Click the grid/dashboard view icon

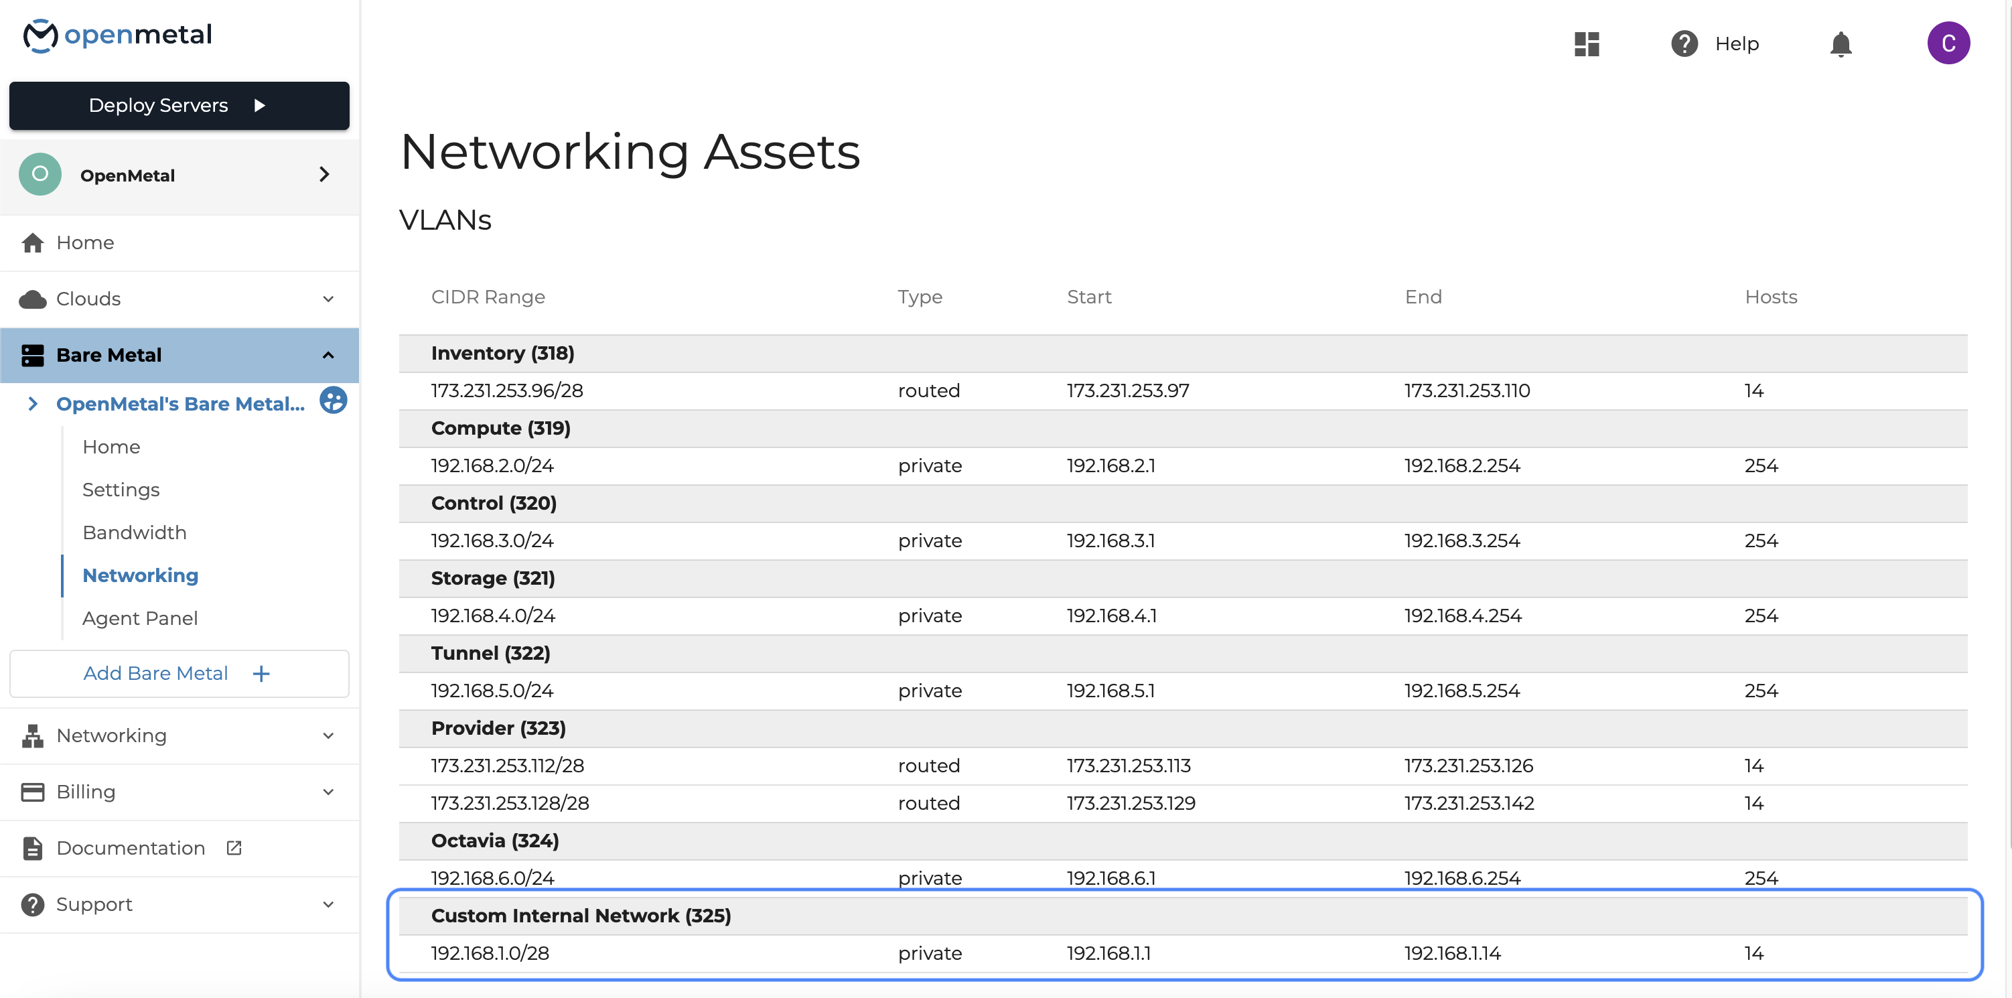[1587, 44]
